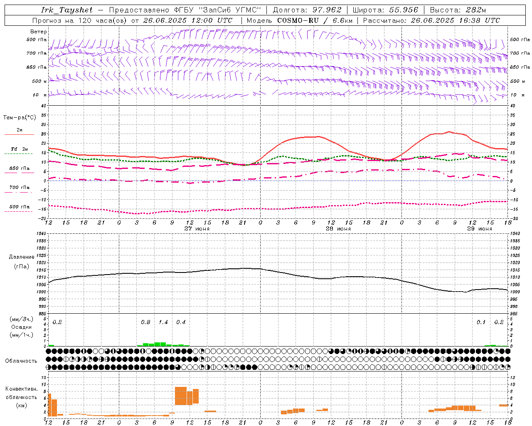Click the 2м temperature legend entry
Screen dimensions: 532x426
[x=20, y=130]
